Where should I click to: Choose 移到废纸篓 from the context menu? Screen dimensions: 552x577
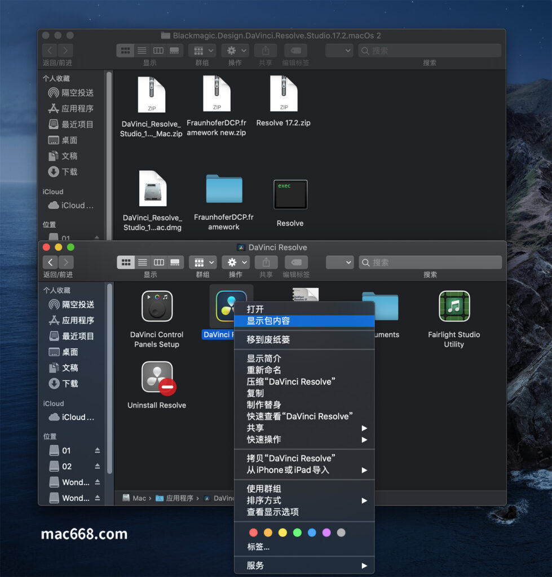pos(304,340)
